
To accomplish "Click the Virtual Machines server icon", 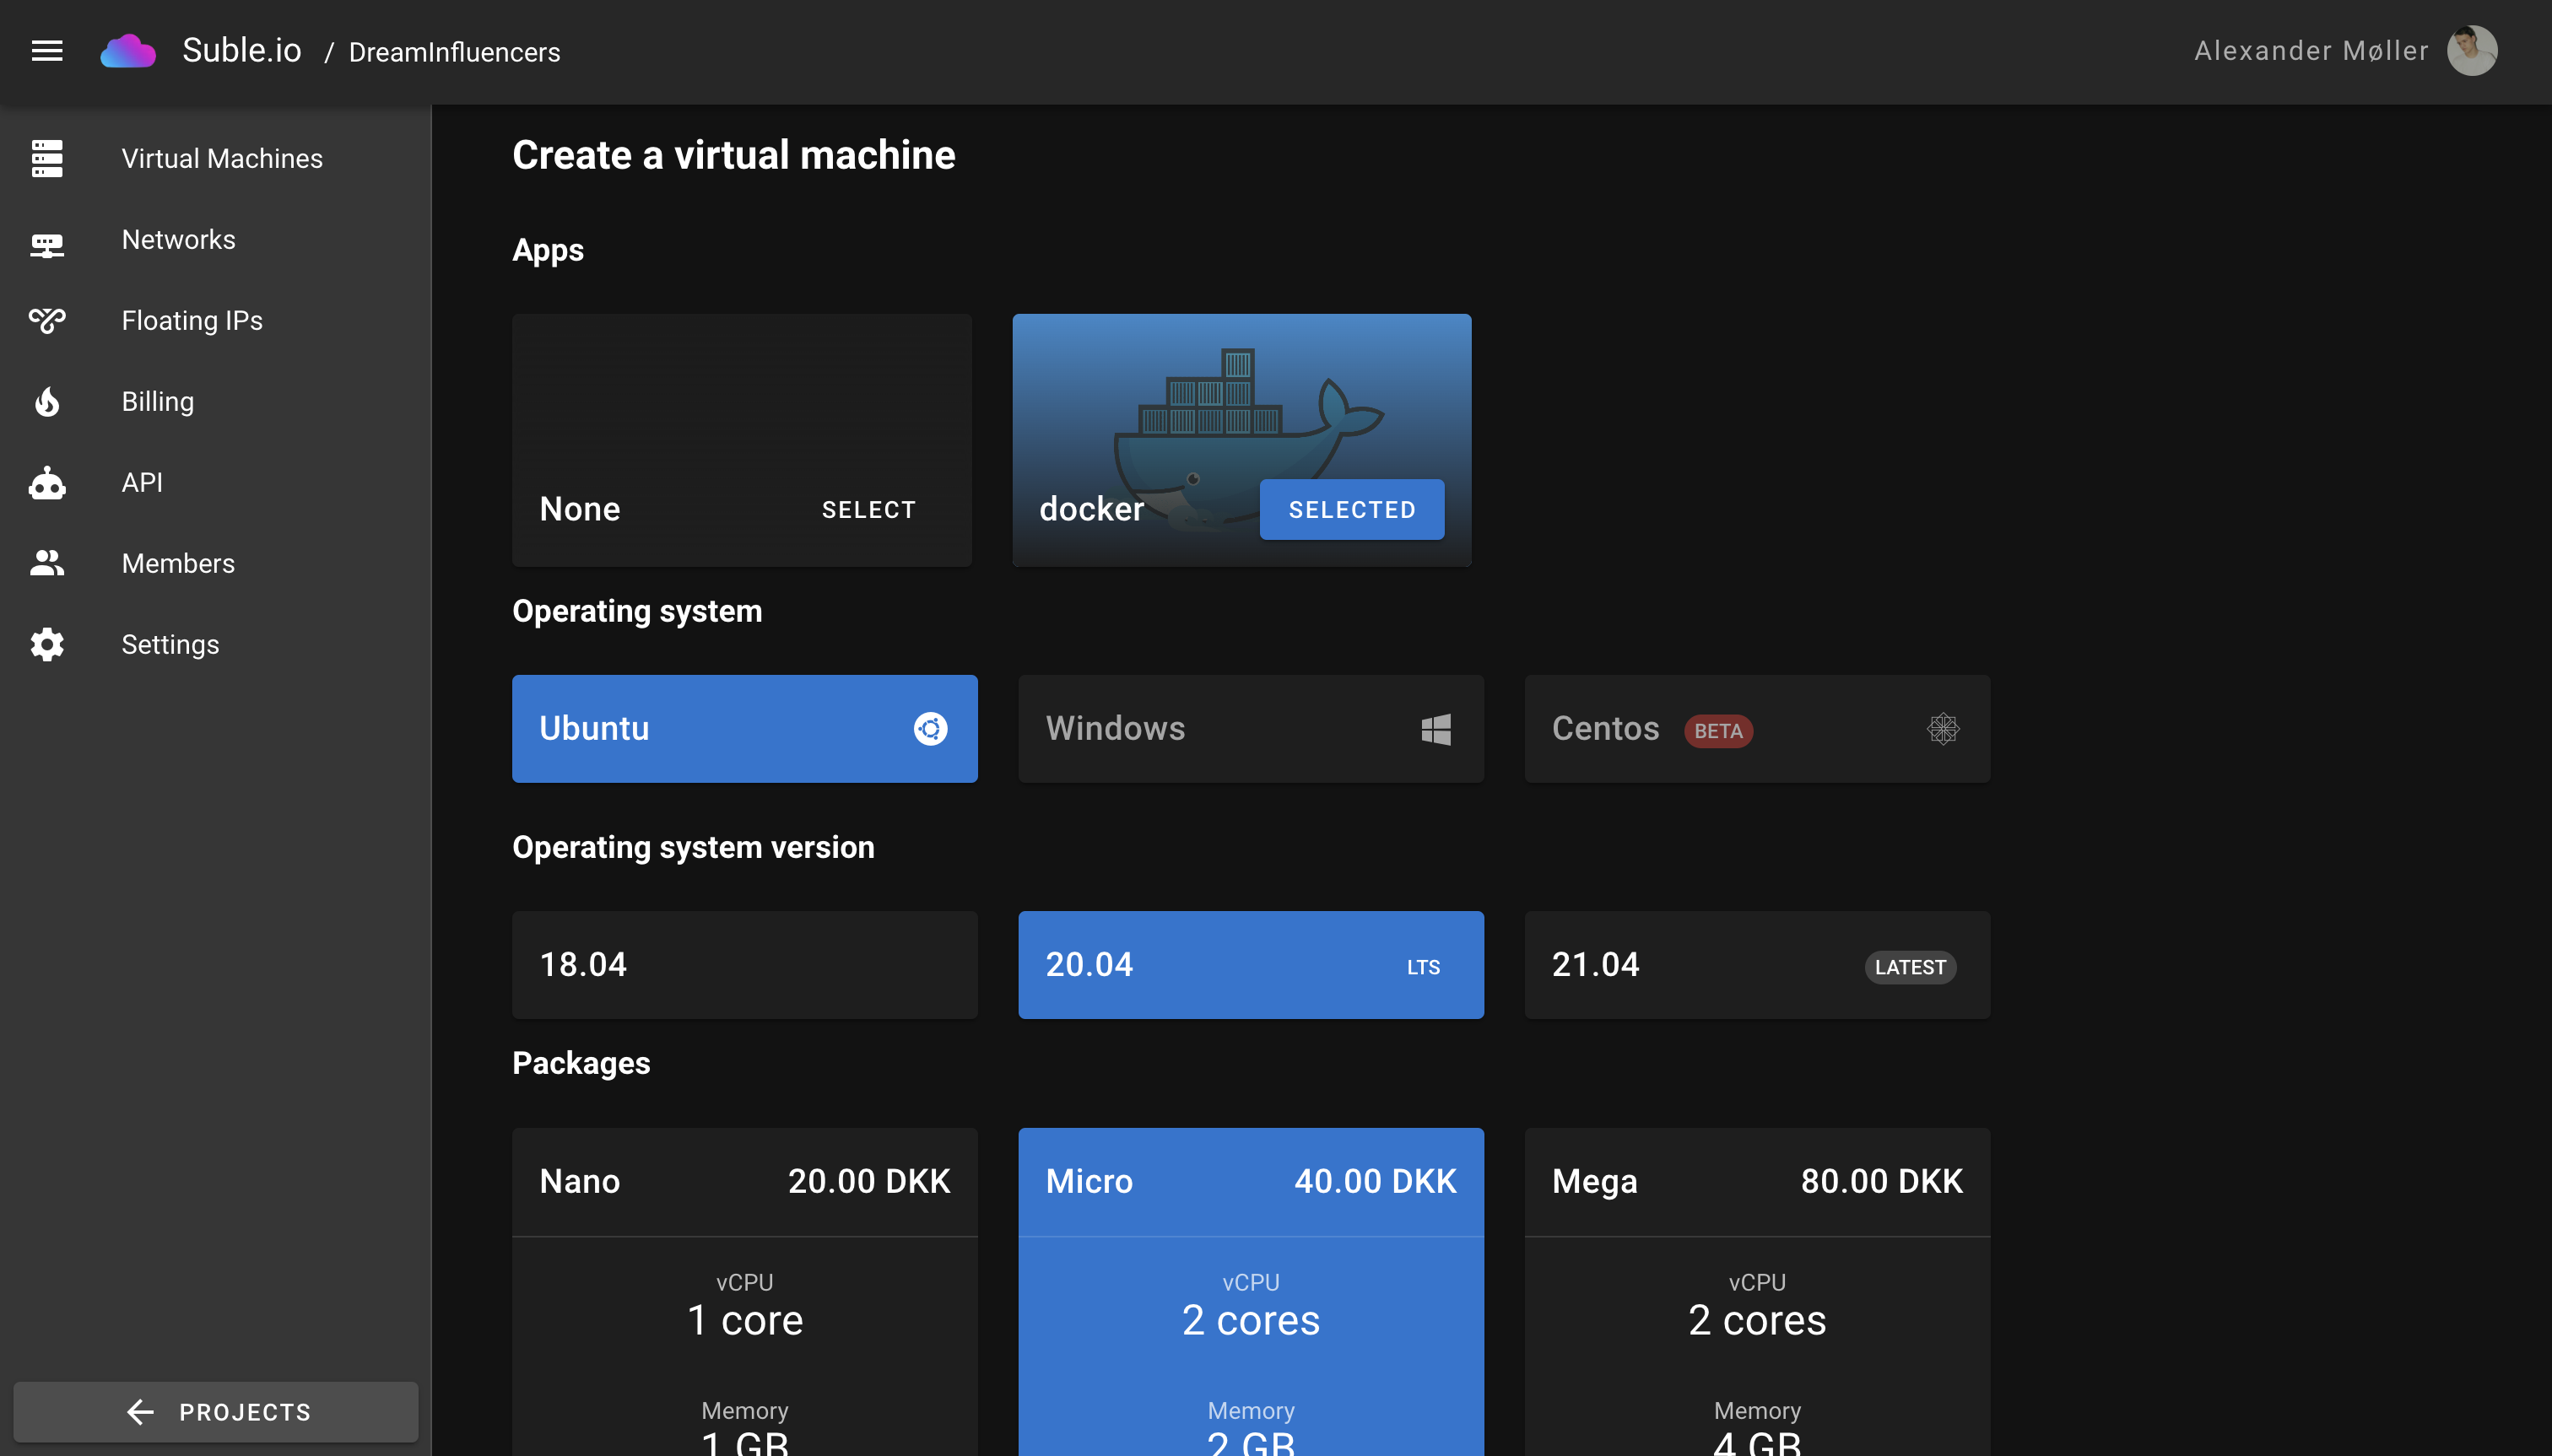I will (47, 159).
